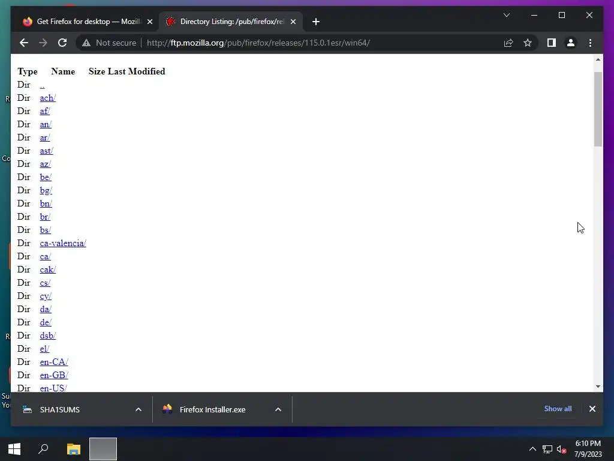This screenshot has height=461, width=614.
Task: Open Chrome's three-dot menu
Action: pyautogui.click(x=590, y=43)
